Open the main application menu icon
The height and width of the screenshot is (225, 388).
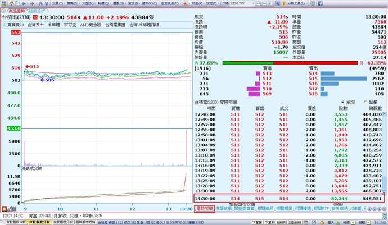point(4,3)
